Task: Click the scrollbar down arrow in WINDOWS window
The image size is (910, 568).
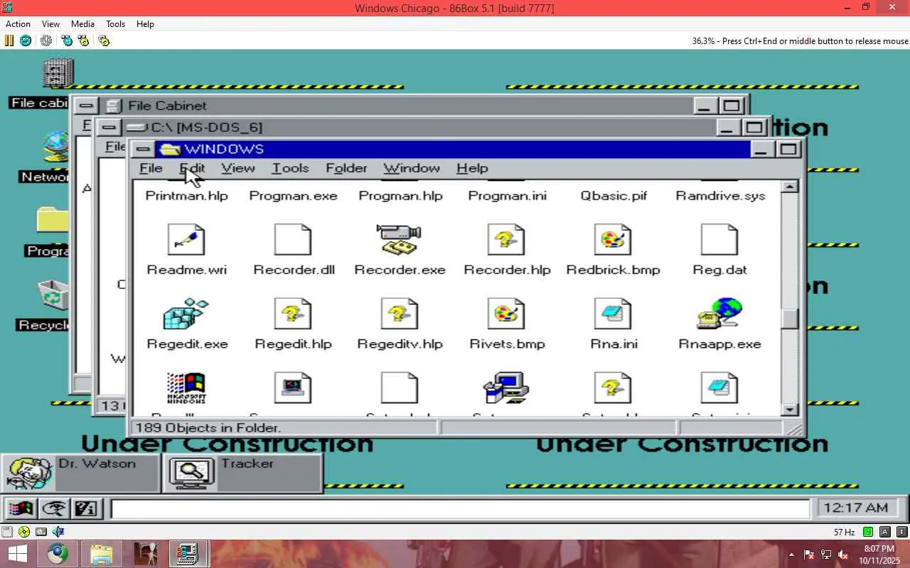Action: click(x=789, y=409)
